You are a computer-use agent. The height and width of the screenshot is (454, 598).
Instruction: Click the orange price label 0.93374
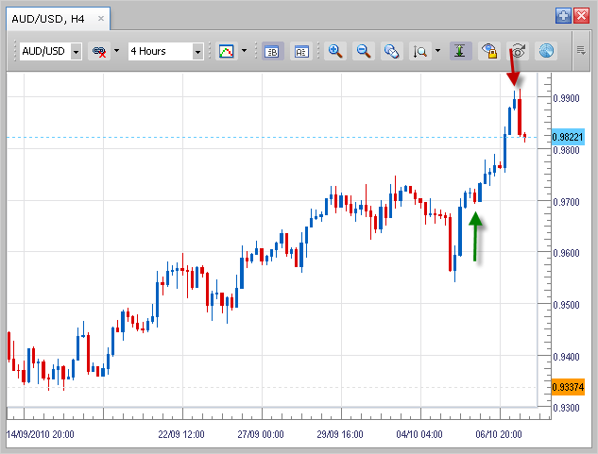568,387
